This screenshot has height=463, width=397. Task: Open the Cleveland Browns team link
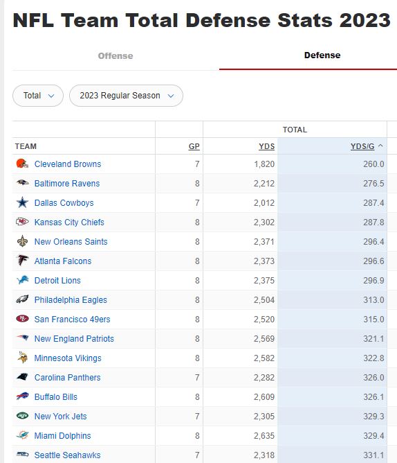point(68,164)
